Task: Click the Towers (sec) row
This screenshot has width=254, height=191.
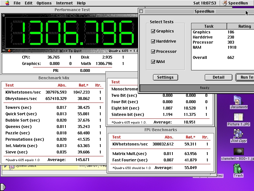Action: coord(53,108)
